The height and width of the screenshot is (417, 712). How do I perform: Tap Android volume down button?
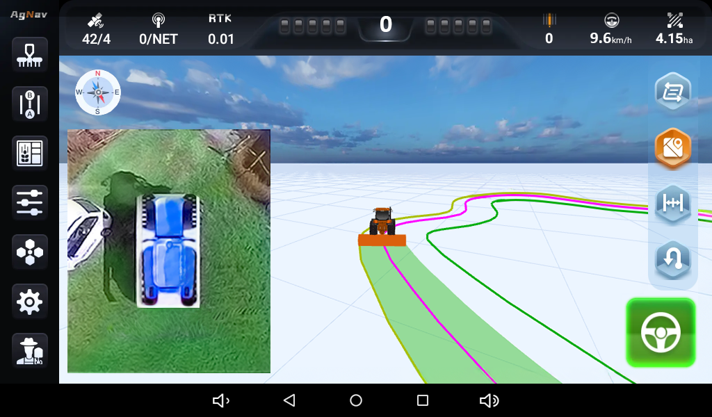coord(221,400)
